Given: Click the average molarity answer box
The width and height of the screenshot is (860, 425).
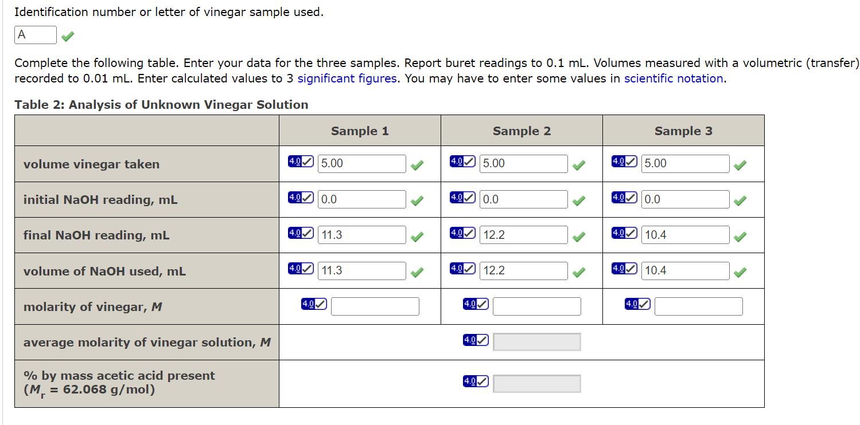Looking at the screenshot, I should [x=536, y=342].
